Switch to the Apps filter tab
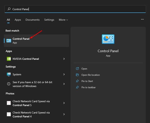This screenshot has height=123, width=150. click(x=18, y=20)
